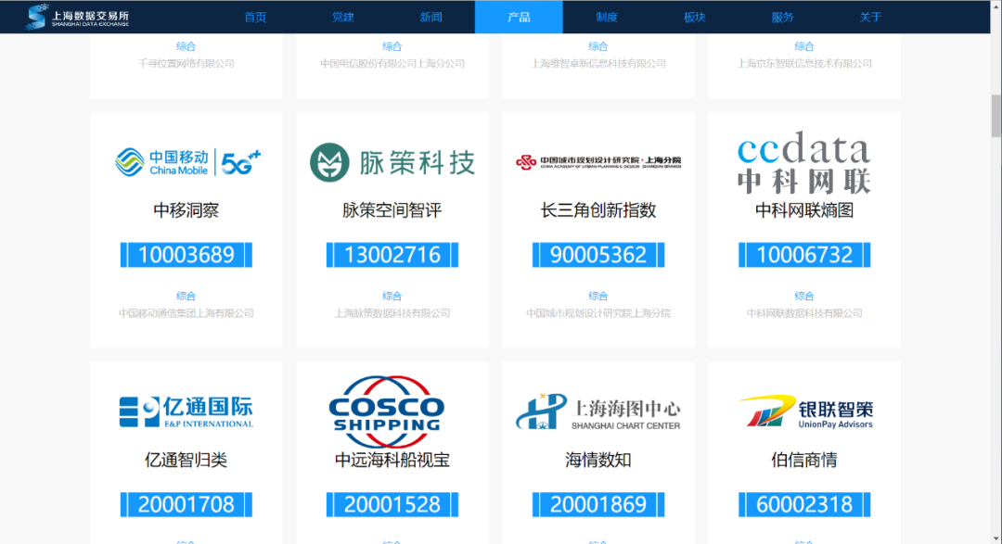The height and width of the screenshot is (544, 1002).
Task: Open the 新闻 menu item
Action: coord(430,18)
